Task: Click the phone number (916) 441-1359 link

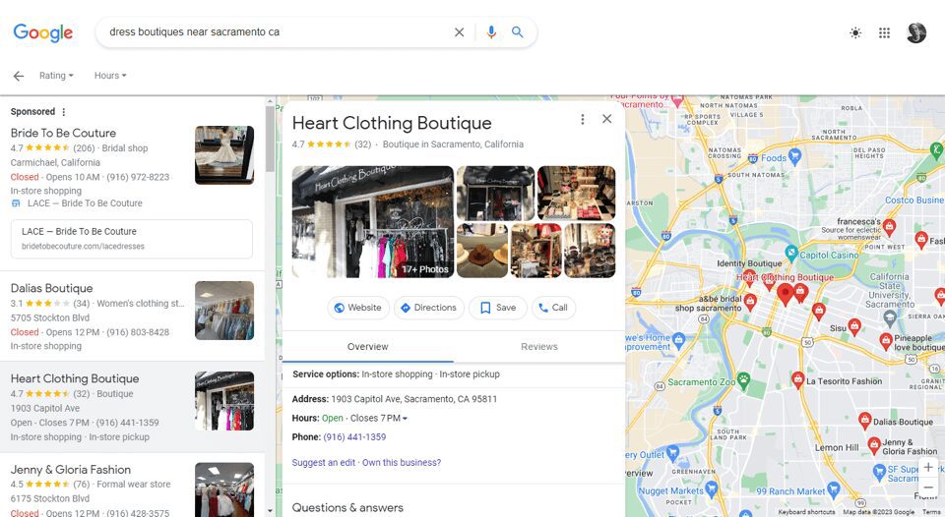Action: 354,437
